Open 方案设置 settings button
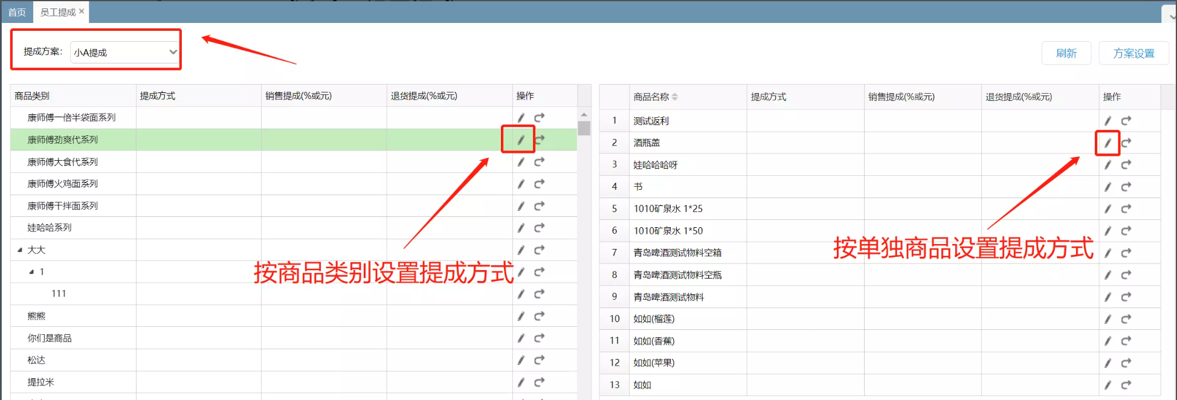Viewport: 1177px width, 400px height. tap(1133, 53)
